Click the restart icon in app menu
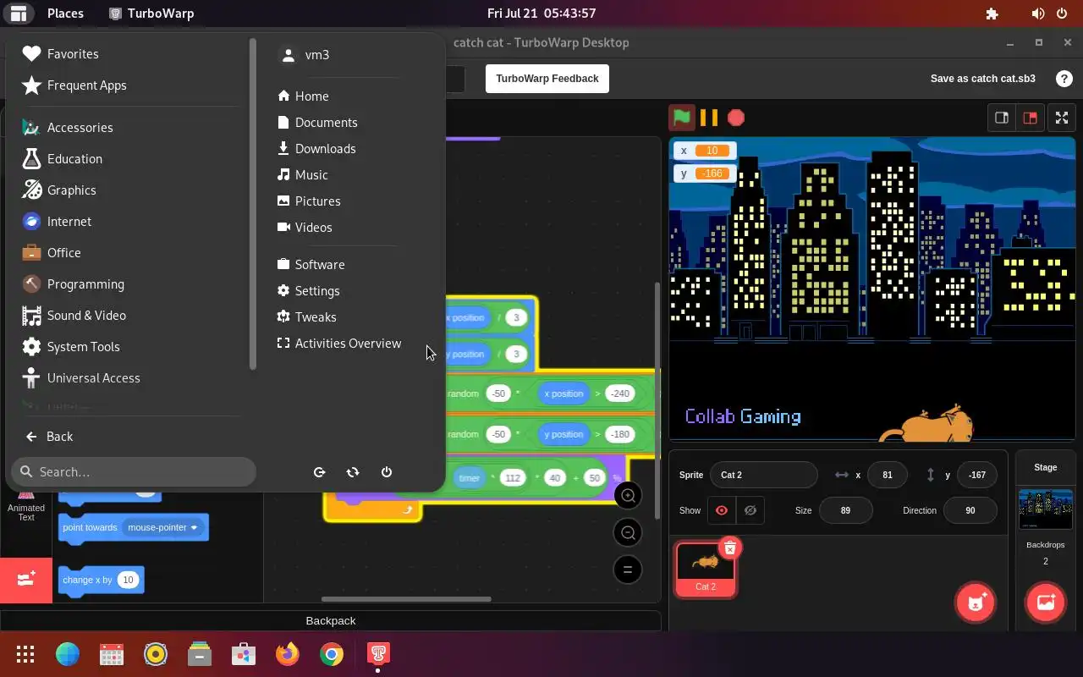 coord(353,472)
